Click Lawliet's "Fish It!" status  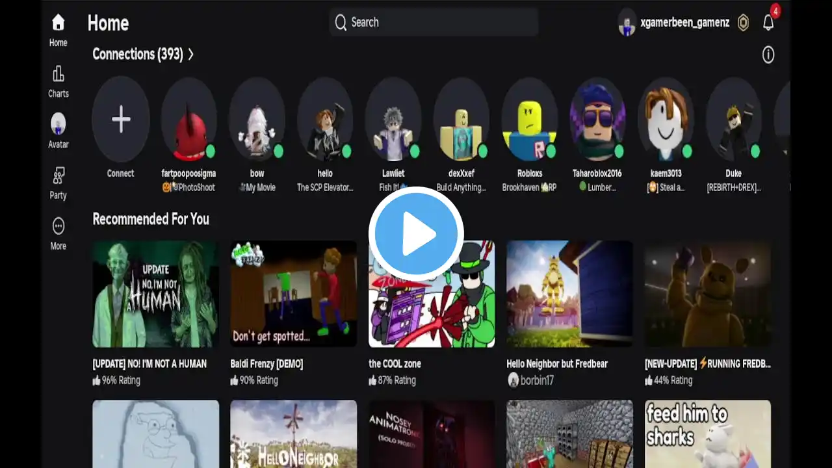(x=393, y=188)
